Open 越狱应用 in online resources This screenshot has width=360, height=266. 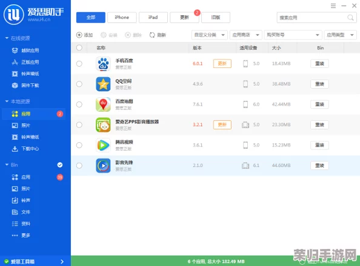click(x=25, y=50)
